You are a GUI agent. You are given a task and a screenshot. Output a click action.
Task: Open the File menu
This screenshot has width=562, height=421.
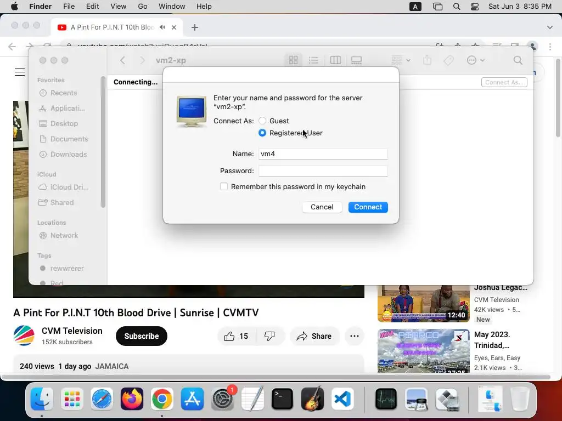pyautogui.click(x=69, y=7)
